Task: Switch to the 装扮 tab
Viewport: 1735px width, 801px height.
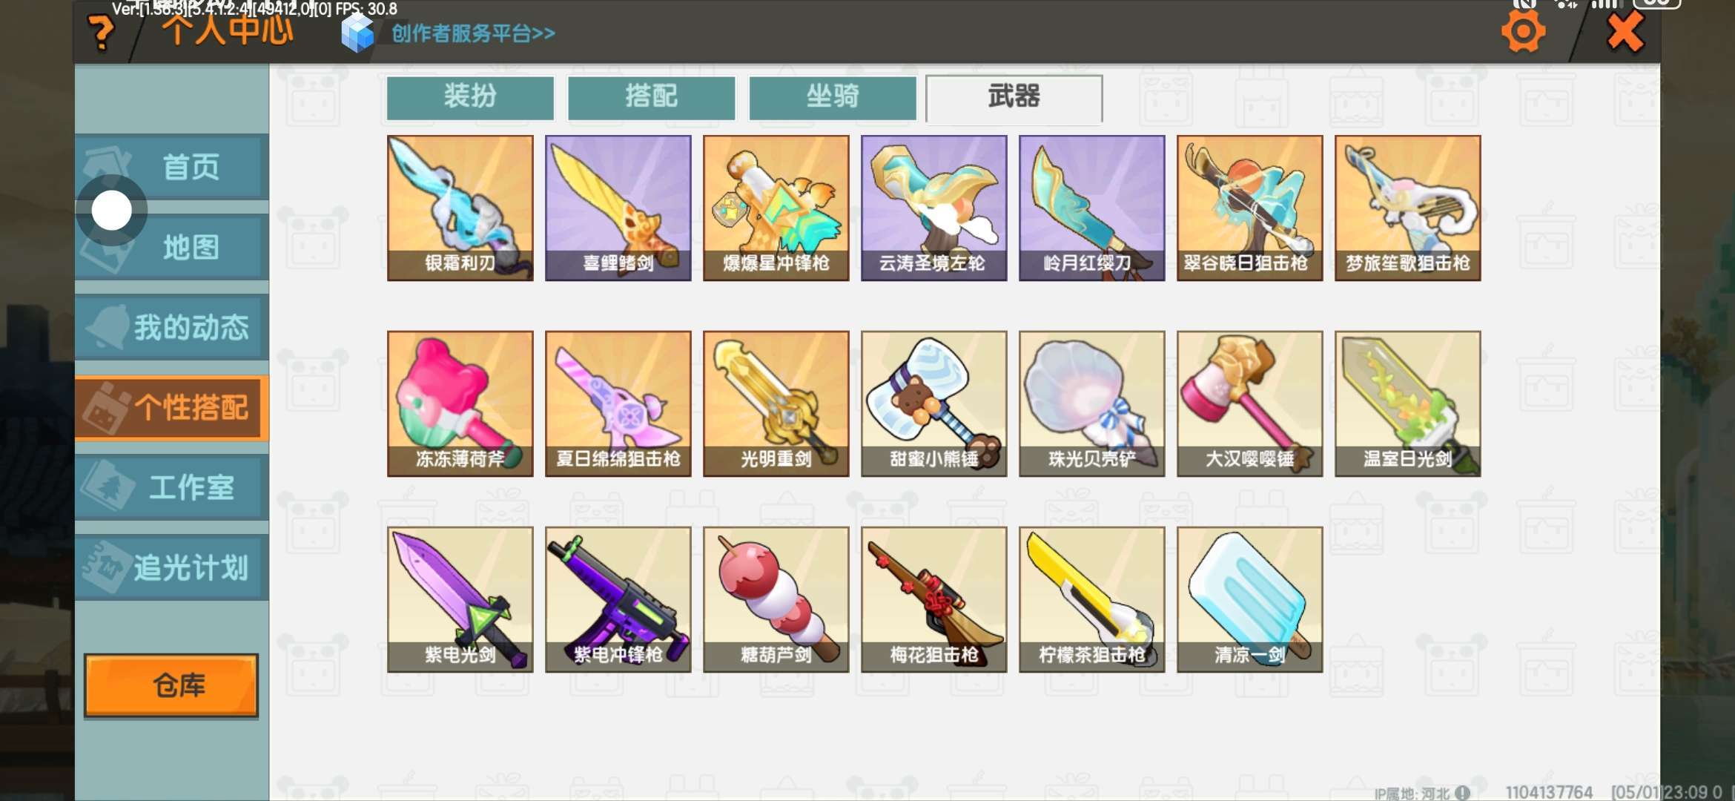Action: (x=470, y=97)
